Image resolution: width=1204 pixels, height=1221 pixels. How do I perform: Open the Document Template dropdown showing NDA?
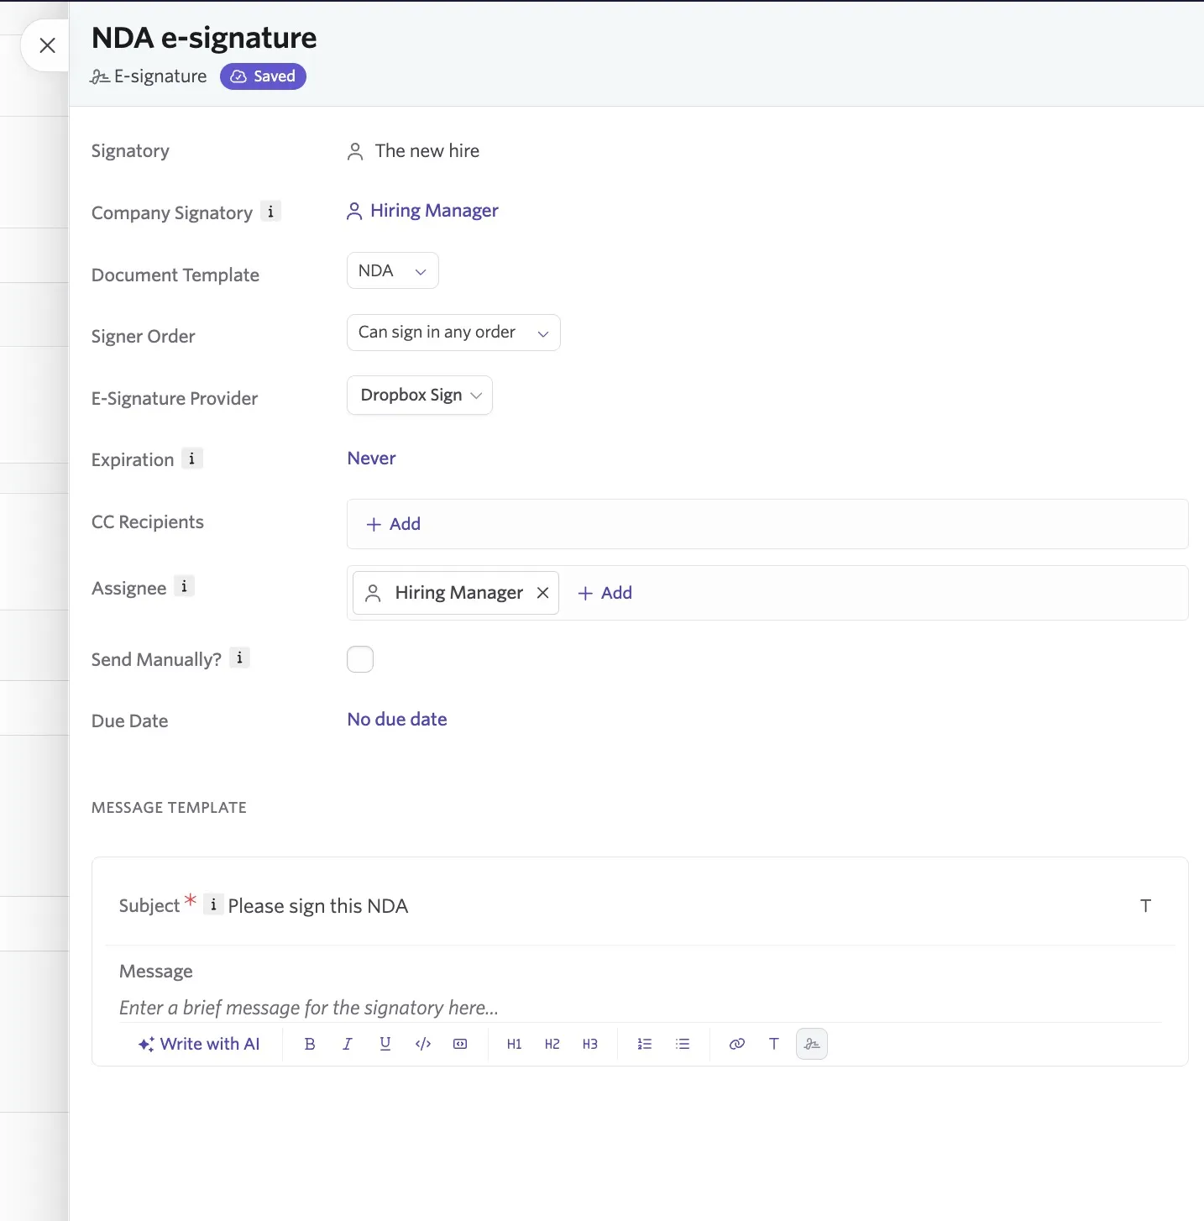pos(393,270)
